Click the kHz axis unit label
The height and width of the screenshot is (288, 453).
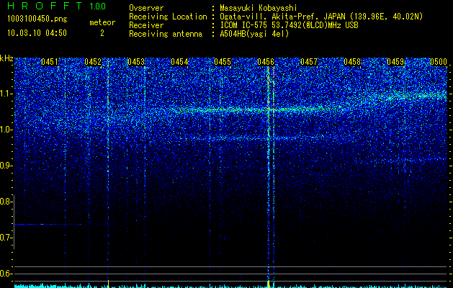pyautogui.click(x=6, y=58)
